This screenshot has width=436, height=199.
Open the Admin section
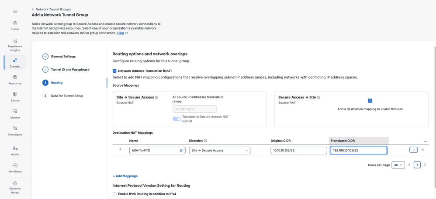tap(15, 151)
